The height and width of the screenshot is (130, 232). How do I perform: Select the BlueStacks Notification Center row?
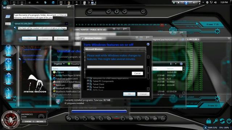click(x=66, y=91)
